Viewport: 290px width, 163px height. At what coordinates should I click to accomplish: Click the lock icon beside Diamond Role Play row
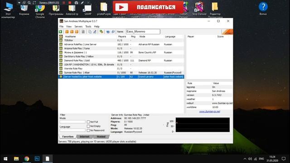pyautogui.click(x=61, y=60)
